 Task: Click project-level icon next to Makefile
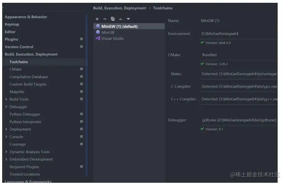coord(82,92)
